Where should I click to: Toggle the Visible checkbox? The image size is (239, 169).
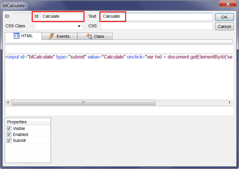9,128
